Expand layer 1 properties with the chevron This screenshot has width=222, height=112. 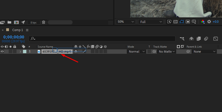pos(20,52)
